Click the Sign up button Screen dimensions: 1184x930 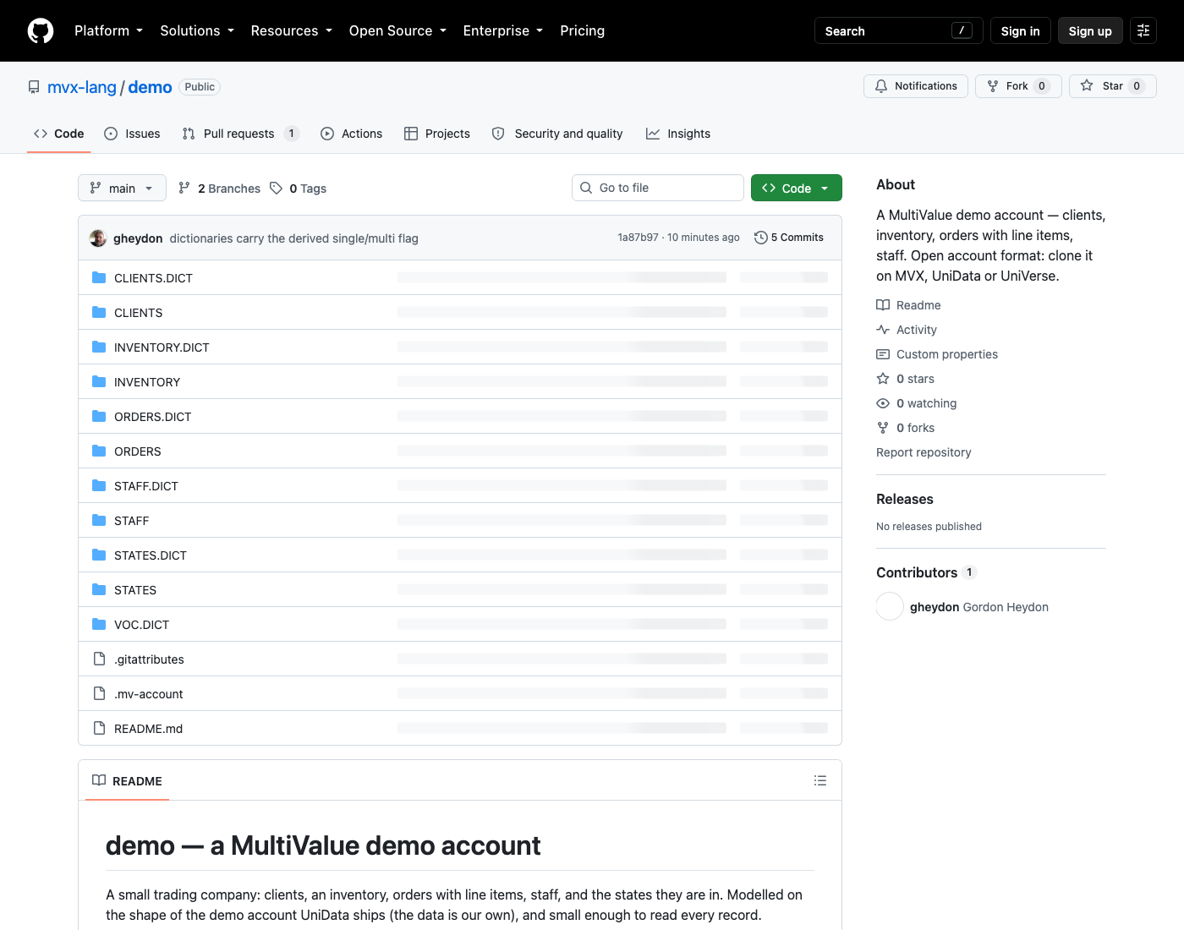[1090, 30]
